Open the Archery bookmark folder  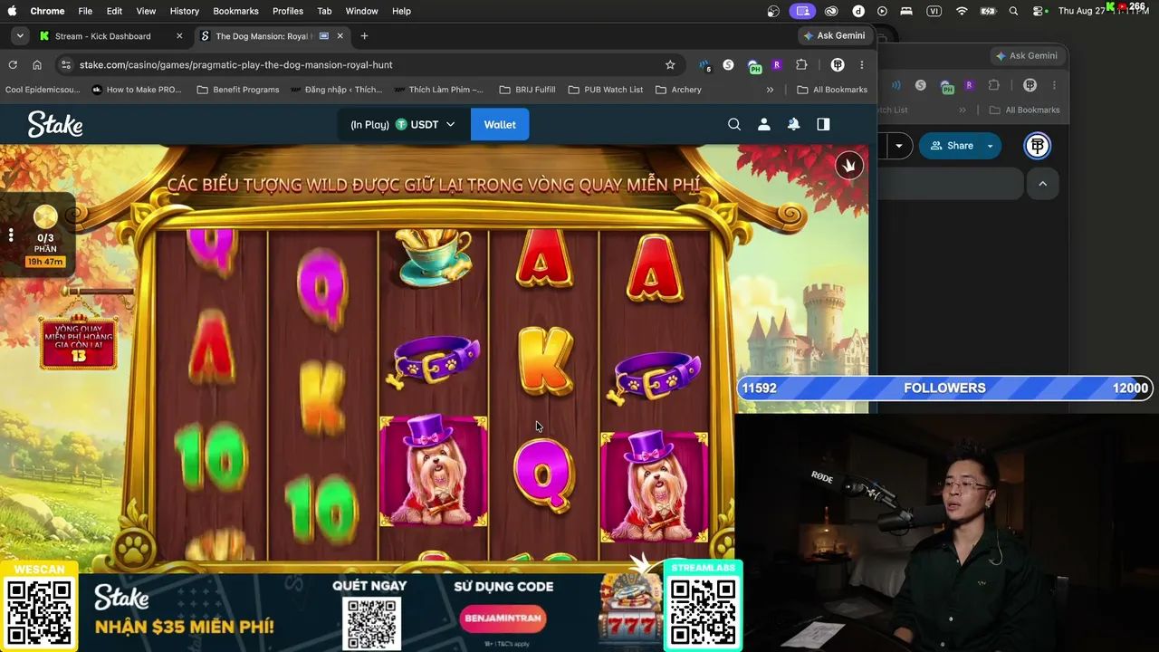pos(678,90)
